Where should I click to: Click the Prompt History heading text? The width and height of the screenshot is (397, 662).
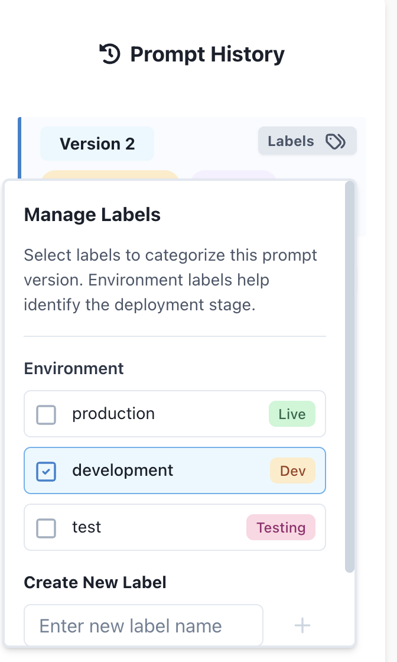click(207, 54)
